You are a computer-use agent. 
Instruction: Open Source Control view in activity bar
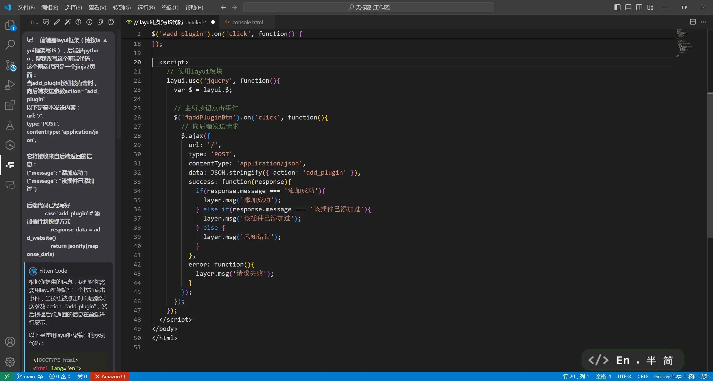(10, 65)
